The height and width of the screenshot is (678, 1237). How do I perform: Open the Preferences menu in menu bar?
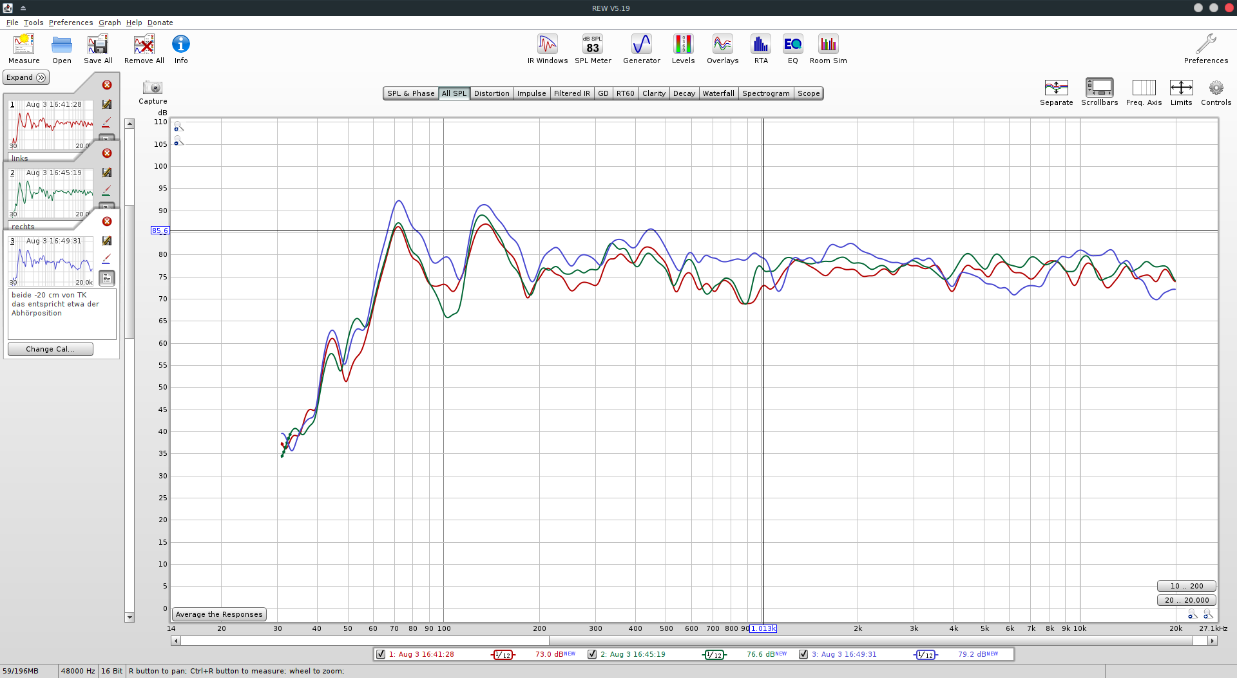pyautogui.click(x=71, y=23)
